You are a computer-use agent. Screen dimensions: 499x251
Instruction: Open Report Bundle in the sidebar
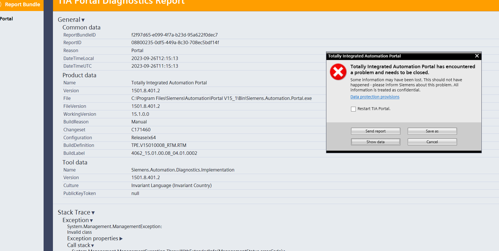point(22,5)
